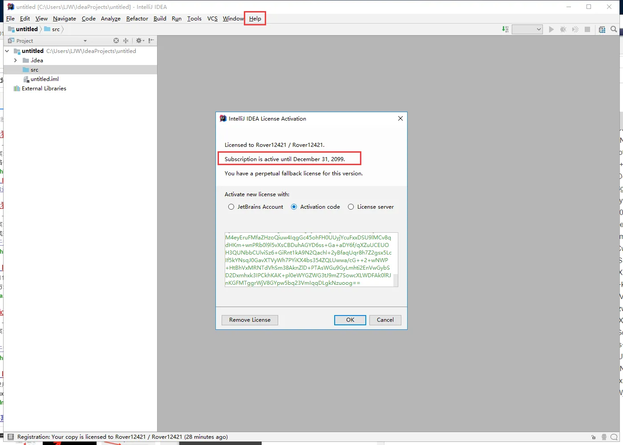Collapse the untitled project root node
The image size is (623, 445).
[7, 51]
